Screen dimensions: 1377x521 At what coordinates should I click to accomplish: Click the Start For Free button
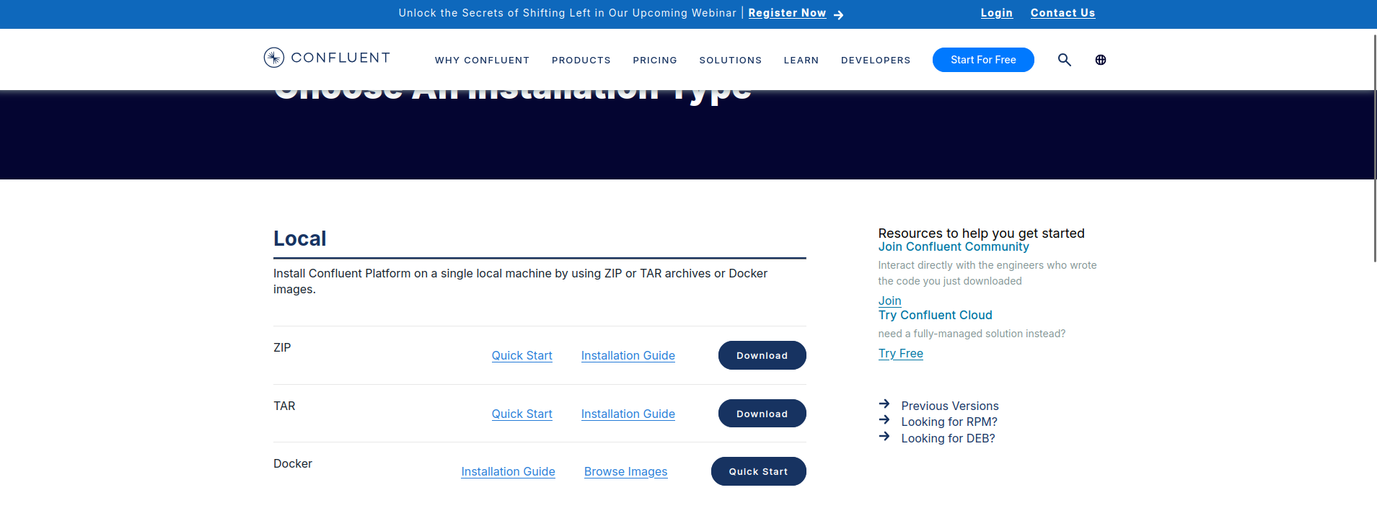pos(983,60)
